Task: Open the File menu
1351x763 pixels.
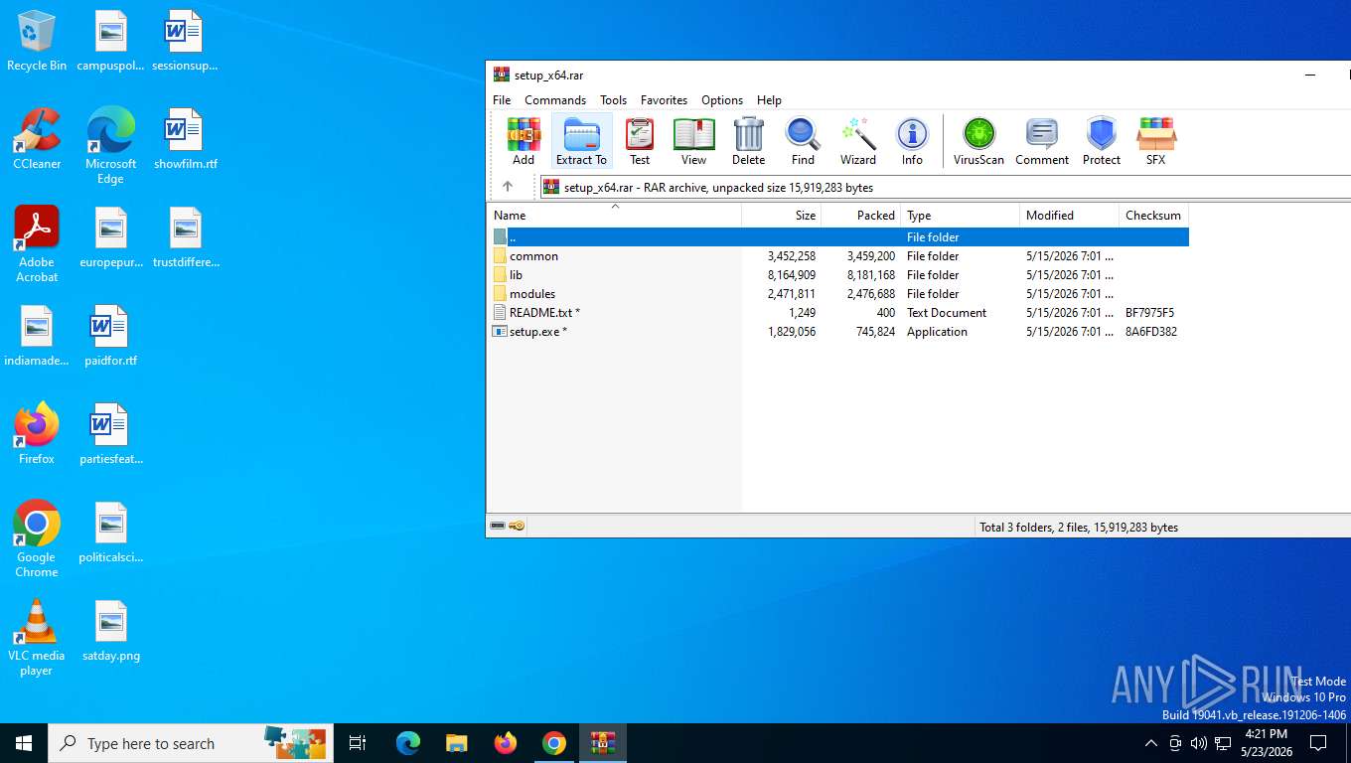Action: [502, 100]
